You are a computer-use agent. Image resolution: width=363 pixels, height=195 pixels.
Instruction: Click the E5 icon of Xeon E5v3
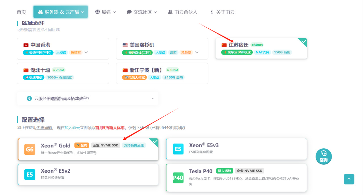click(x=178, y=149)
